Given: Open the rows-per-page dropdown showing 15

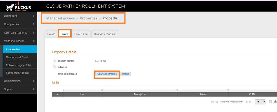Looking at the screenshot, I should (x=260, y=102).
